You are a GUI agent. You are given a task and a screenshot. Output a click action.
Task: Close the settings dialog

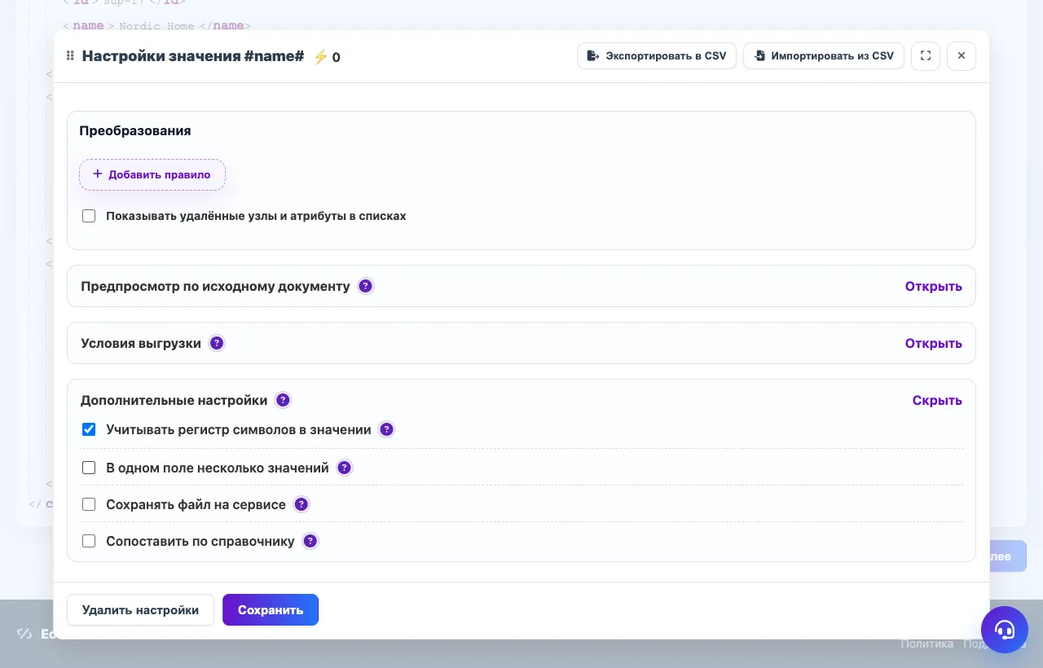[x=962, y=56]
